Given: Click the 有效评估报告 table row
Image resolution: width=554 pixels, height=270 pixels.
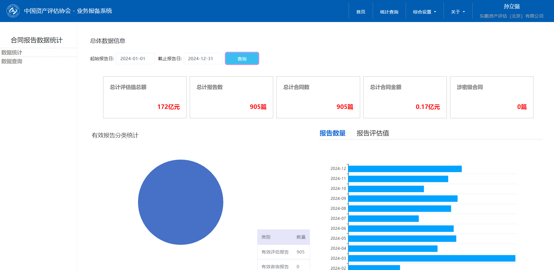Looking at the screenshot, I should click(283, 252).
